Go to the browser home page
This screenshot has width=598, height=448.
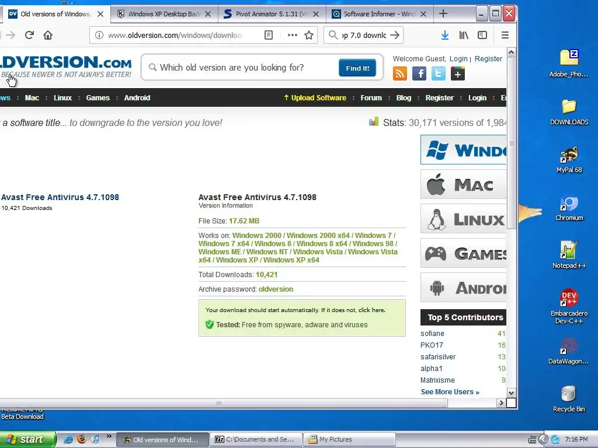point(48,35)
